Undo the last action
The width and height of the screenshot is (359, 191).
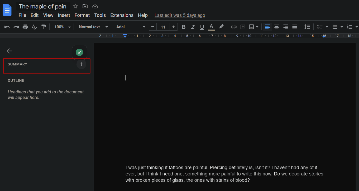click(7, 27)
